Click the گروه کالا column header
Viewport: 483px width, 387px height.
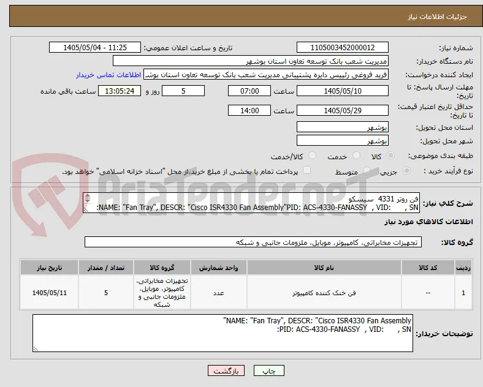pos(162,268)
